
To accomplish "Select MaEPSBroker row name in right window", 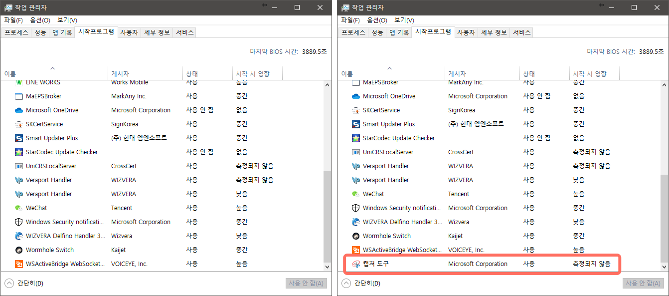I will [x=381, y=82].
